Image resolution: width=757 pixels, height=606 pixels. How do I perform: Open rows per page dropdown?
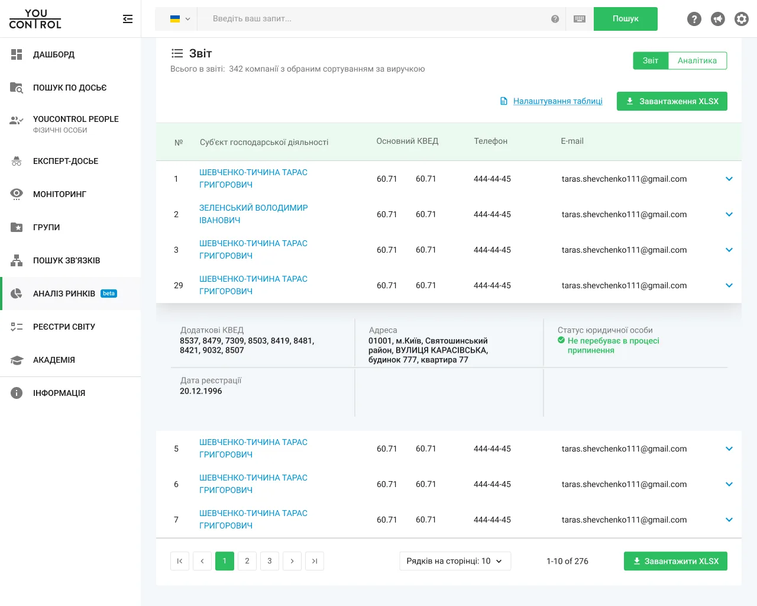point(455,561)
